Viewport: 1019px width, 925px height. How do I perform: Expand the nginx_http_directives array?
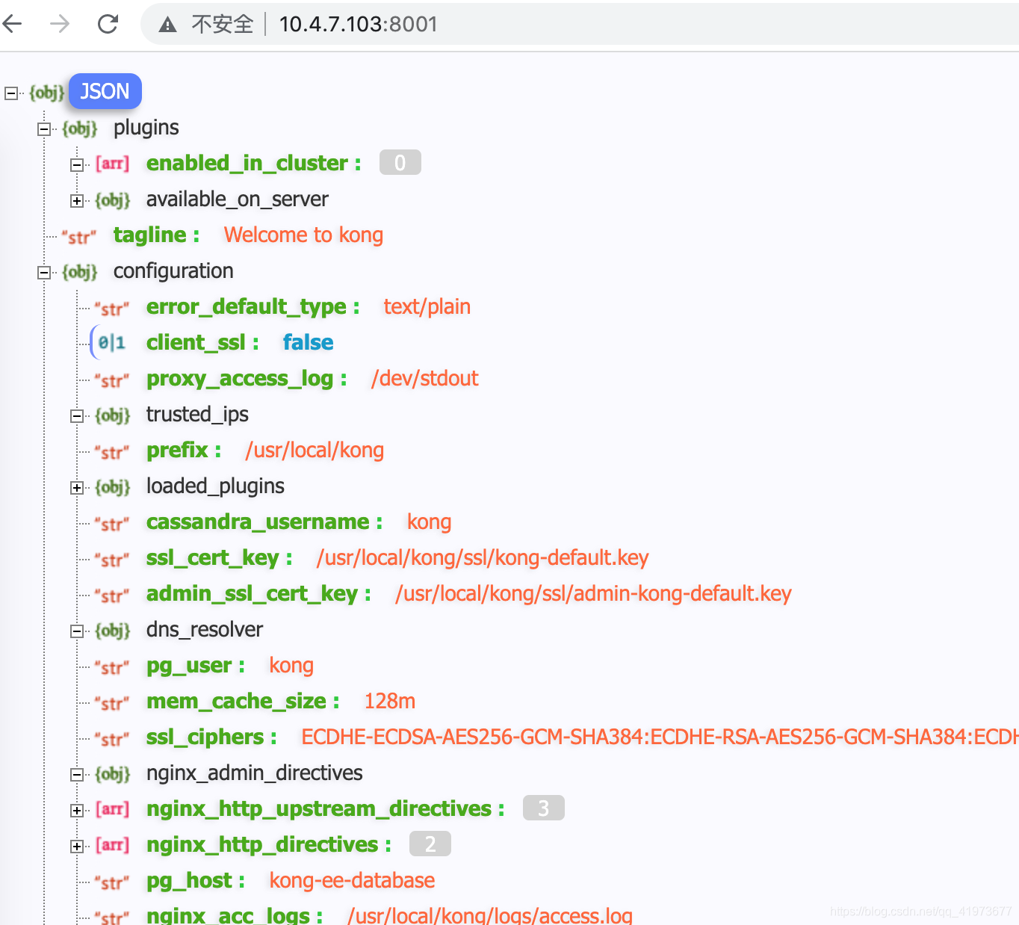(77, 847)
